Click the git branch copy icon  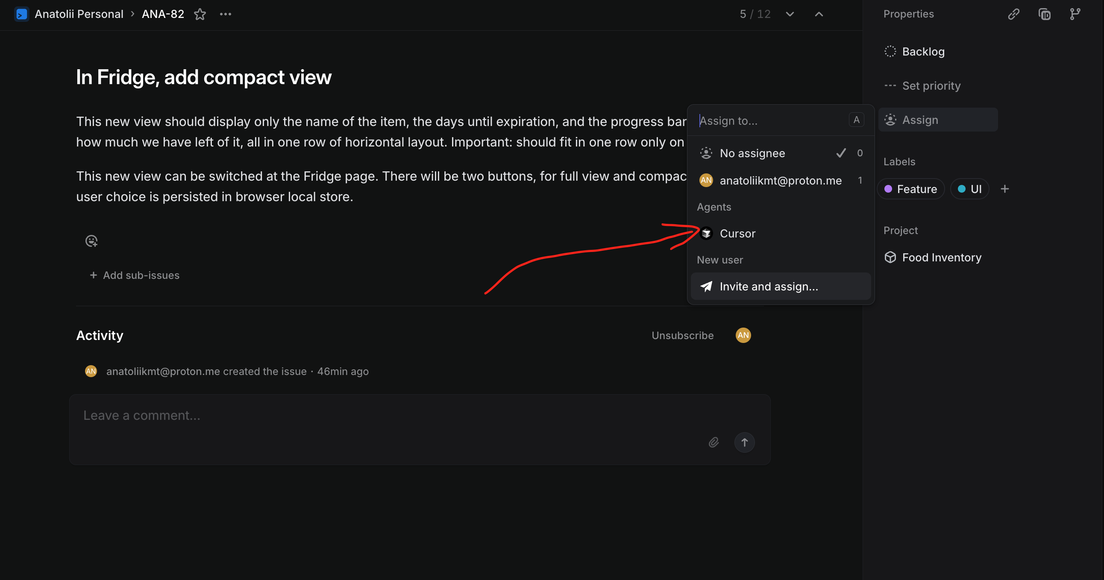1075,14
